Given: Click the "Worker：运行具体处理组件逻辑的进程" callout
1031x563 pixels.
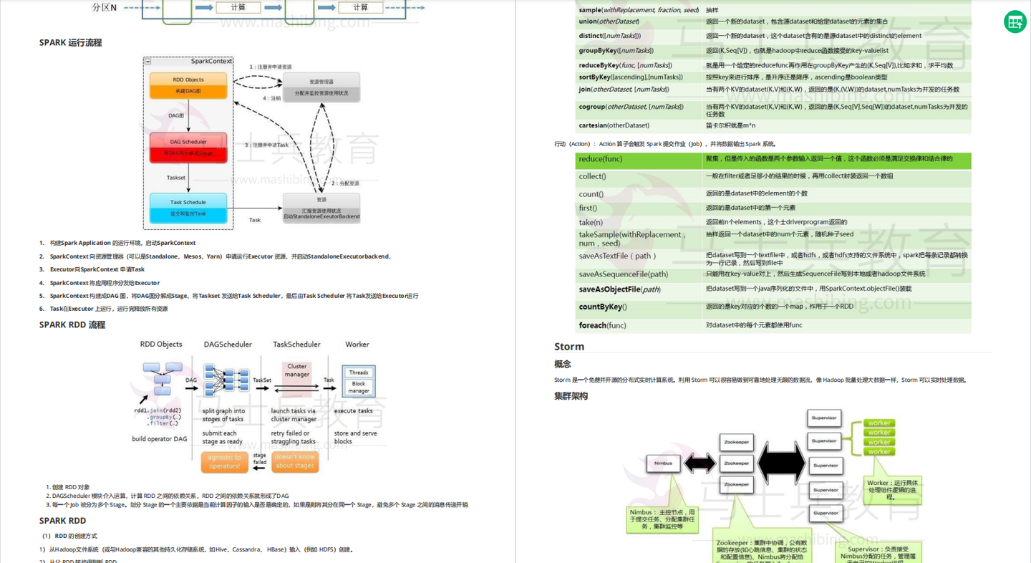Looking at the screenshot, I should click(x=891, y=491).
